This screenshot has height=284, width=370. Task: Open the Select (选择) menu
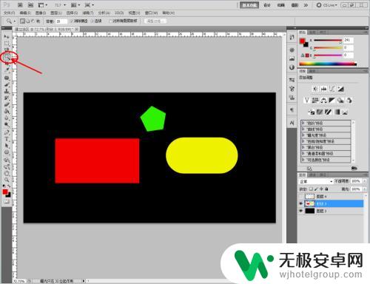pos(72,13)
